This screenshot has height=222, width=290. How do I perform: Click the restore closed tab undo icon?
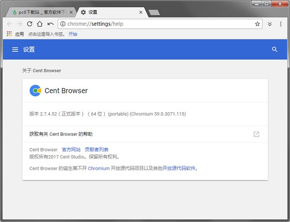tap(50, 24)
